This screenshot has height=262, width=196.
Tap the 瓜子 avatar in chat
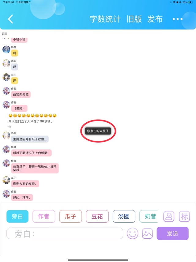6,180
